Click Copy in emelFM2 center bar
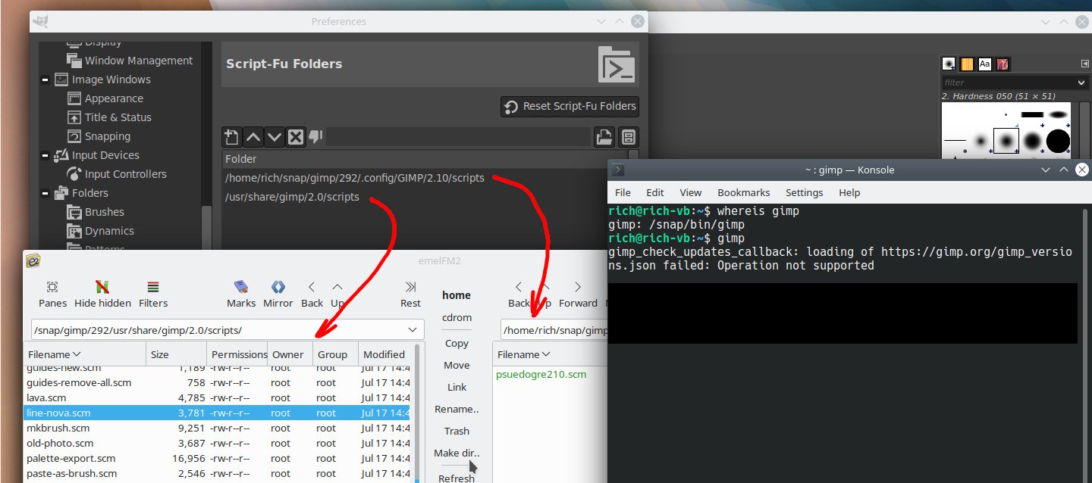1092x483 pixels. 457,343
